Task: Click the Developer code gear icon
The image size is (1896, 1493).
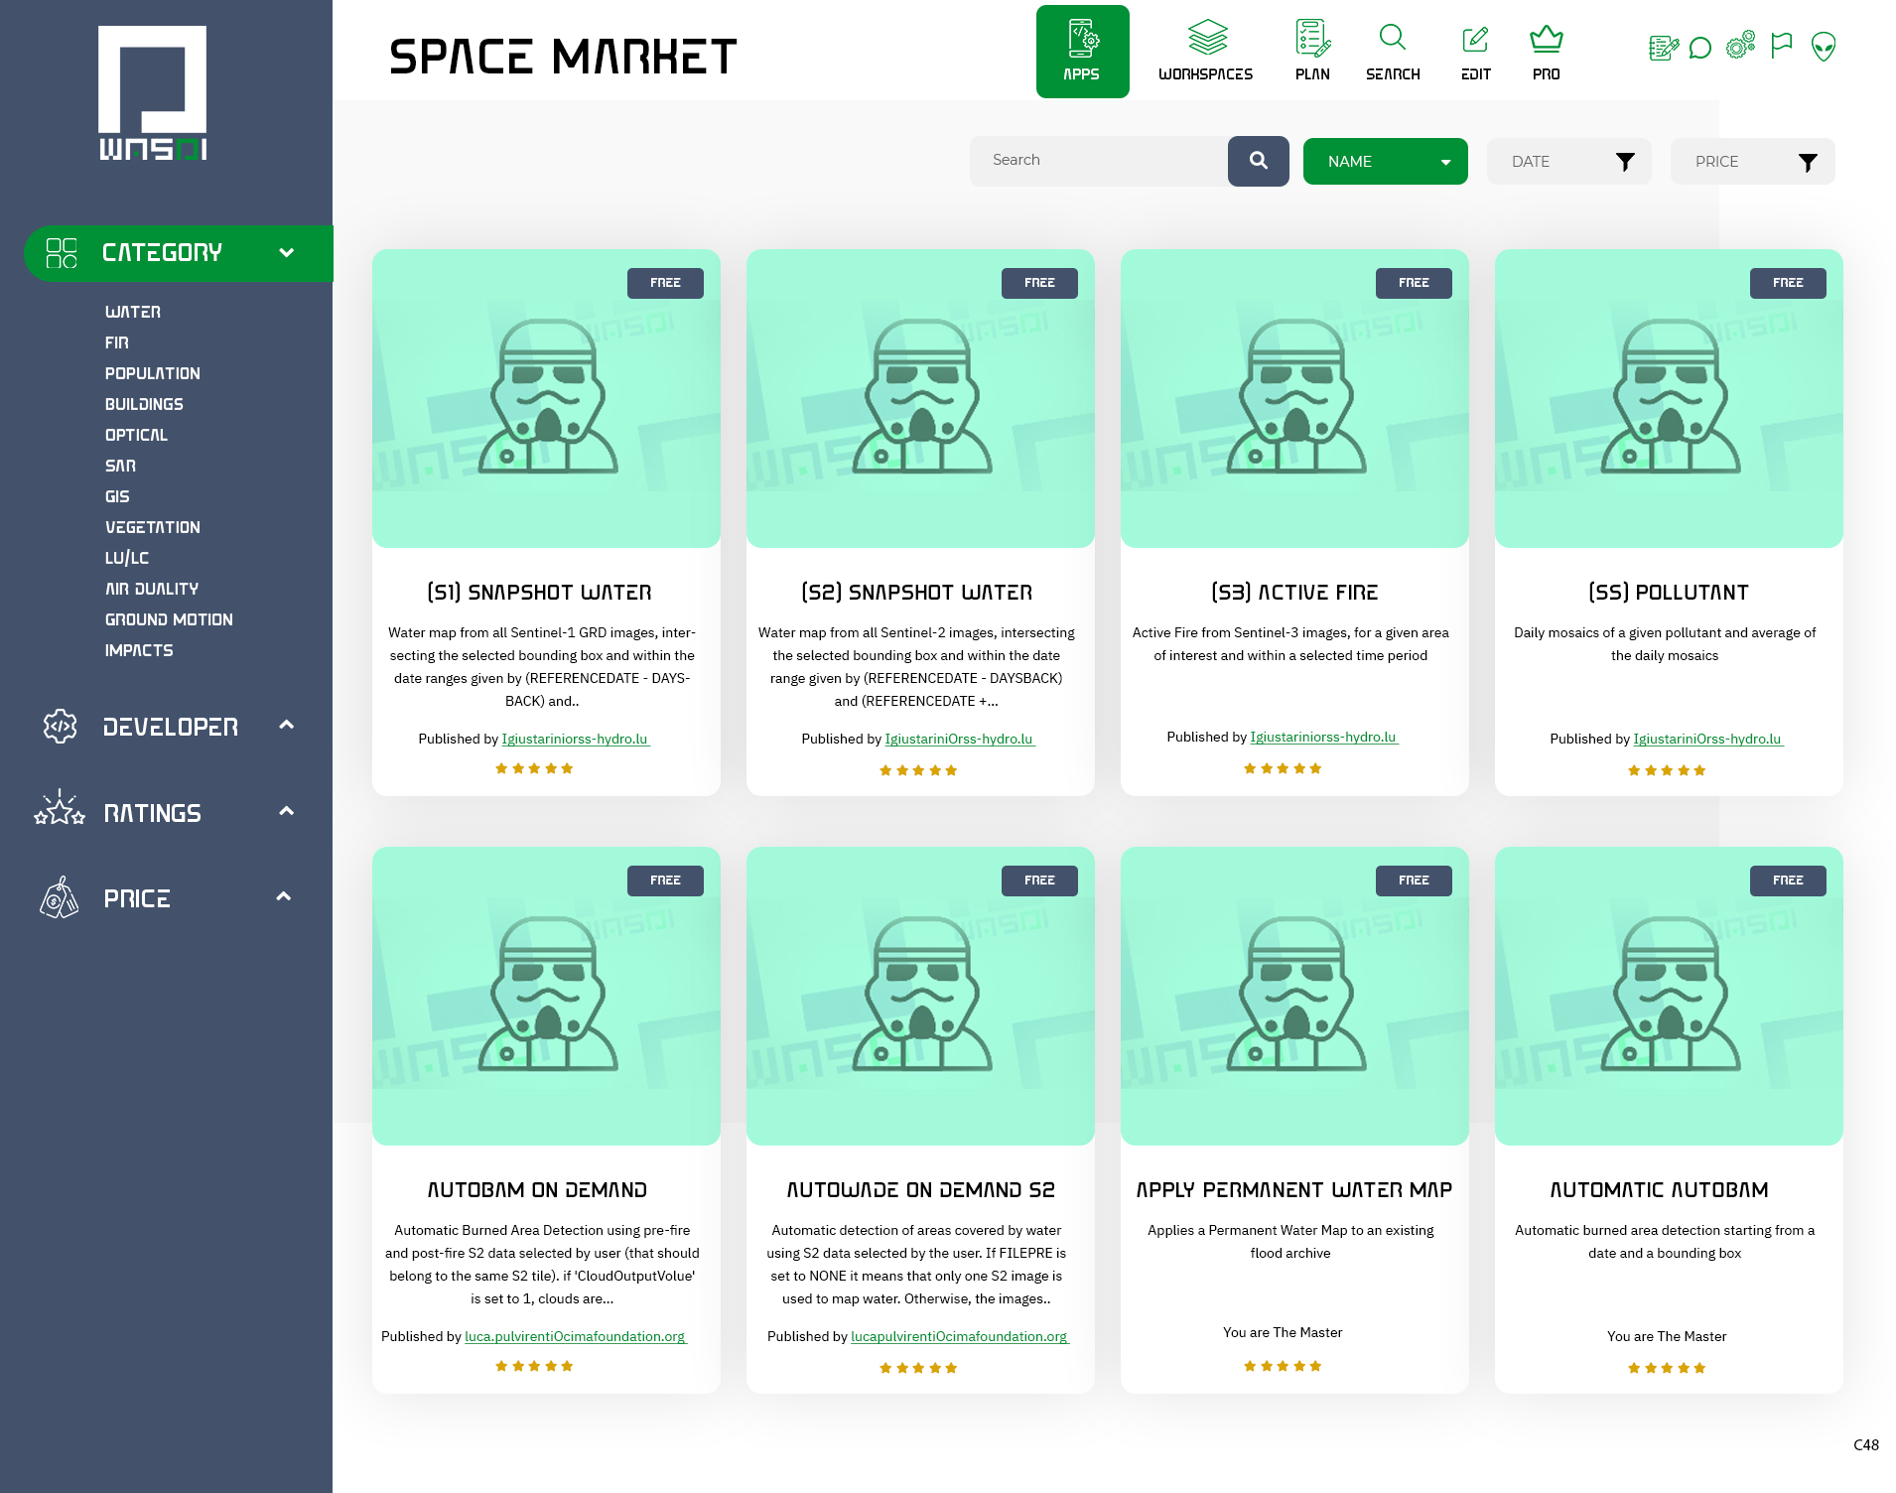Action: pyautogui.click(x=61, y=727)
